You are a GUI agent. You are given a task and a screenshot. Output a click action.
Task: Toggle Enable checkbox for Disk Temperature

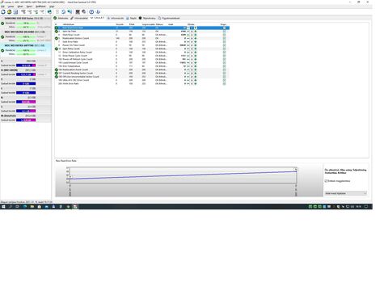(x=224, y=66)
